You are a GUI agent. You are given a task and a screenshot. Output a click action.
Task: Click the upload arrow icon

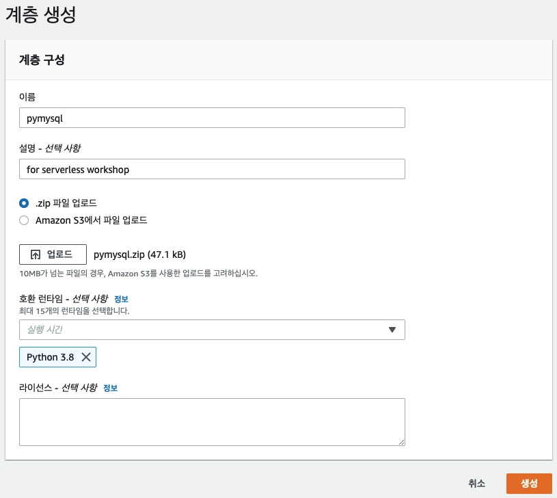click(x=36, y=254)
